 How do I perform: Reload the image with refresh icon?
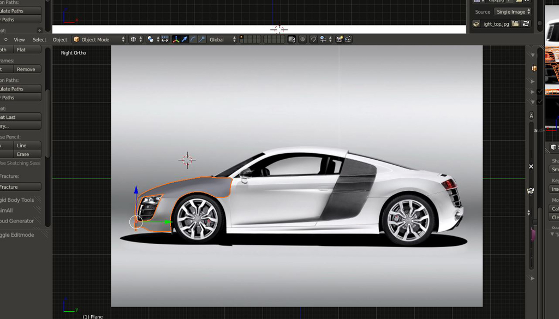[x=526, y=24]
